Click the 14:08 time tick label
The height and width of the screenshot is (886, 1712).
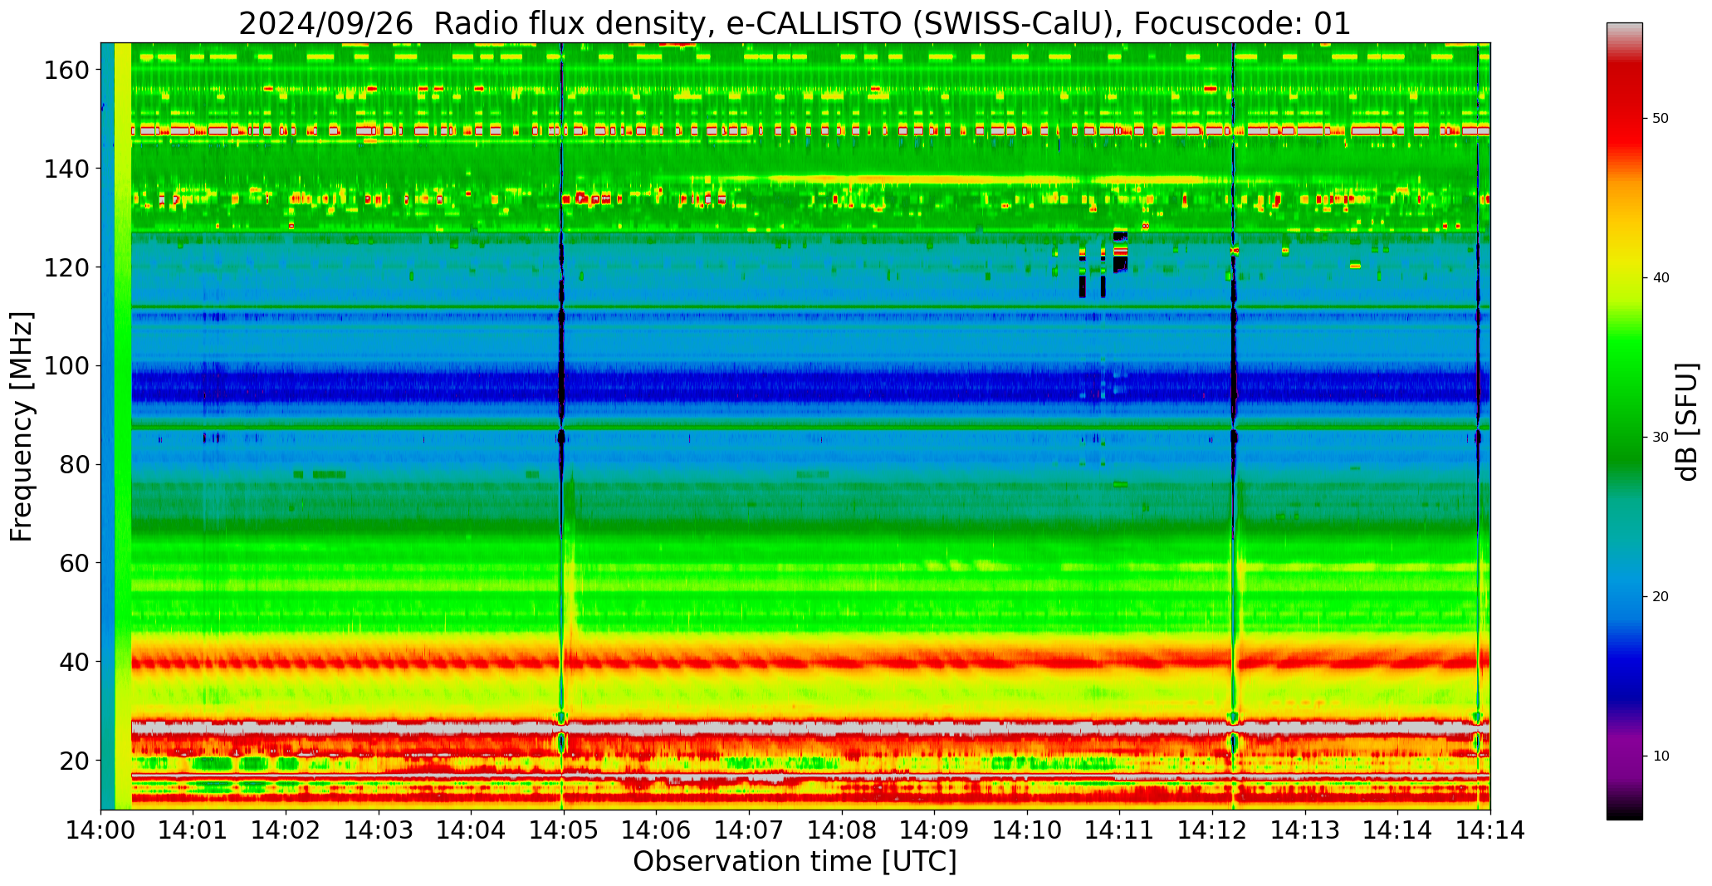[842, 830]
